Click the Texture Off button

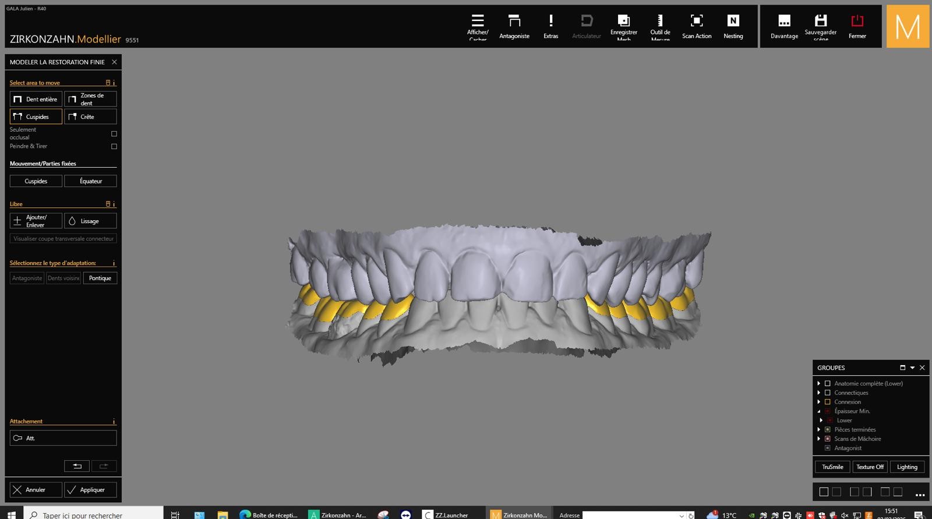[870, 467]
